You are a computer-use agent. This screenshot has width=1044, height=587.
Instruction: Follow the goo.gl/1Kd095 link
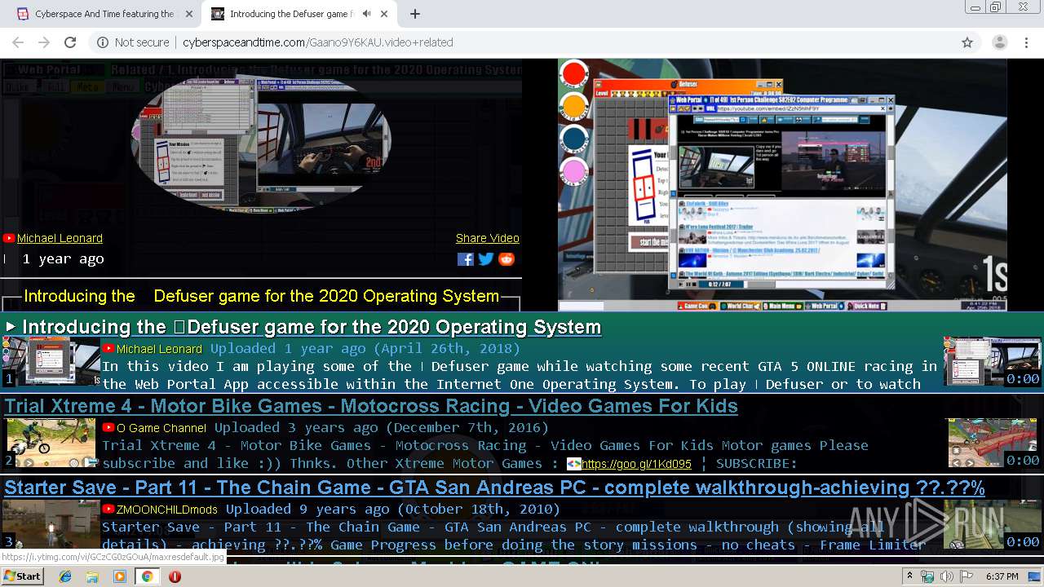tap(636, 464)
